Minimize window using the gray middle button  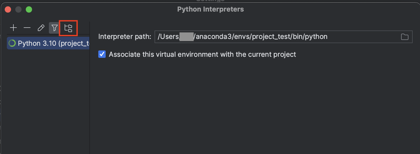tap(18, 9)
